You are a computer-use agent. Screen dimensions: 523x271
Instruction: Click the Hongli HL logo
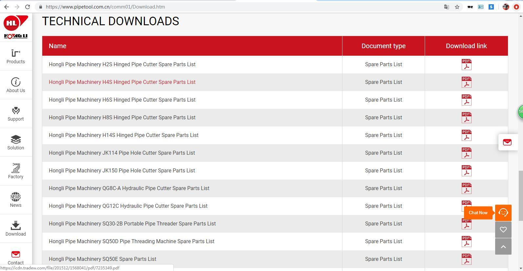pos(16,27)
